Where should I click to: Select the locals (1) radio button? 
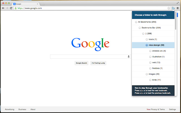tap(147, 40)
